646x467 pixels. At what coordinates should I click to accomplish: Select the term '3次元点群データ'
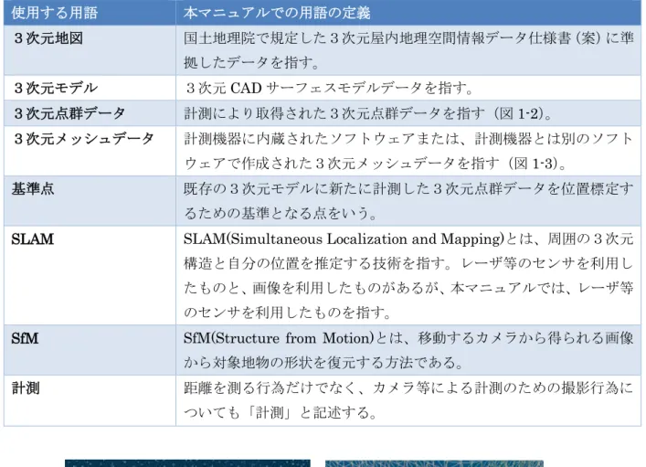click(69, 113)
